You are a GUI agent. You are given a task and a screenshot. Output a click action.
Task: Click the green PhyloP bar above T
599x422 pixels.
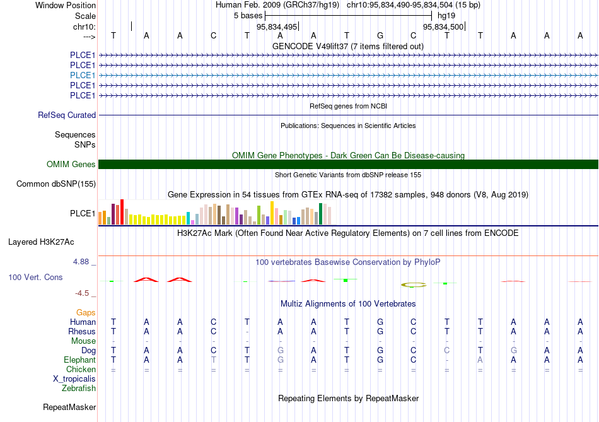(x=346, y=280)
